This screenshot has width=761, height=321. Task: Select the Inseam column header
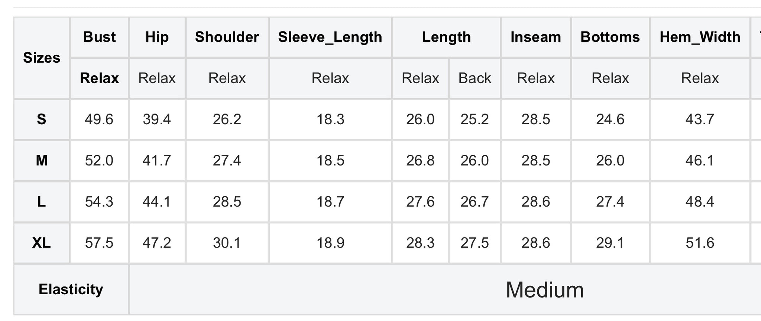tap(536, 37)
